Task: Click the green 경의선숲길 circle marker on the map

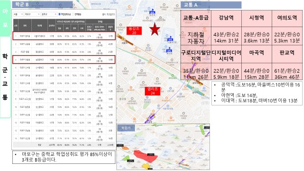Action: coord(172,76)
